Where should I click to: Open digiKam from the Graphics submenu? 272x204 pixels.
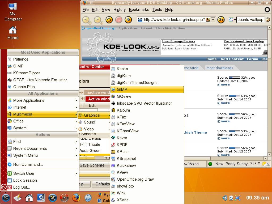(147, 76)
